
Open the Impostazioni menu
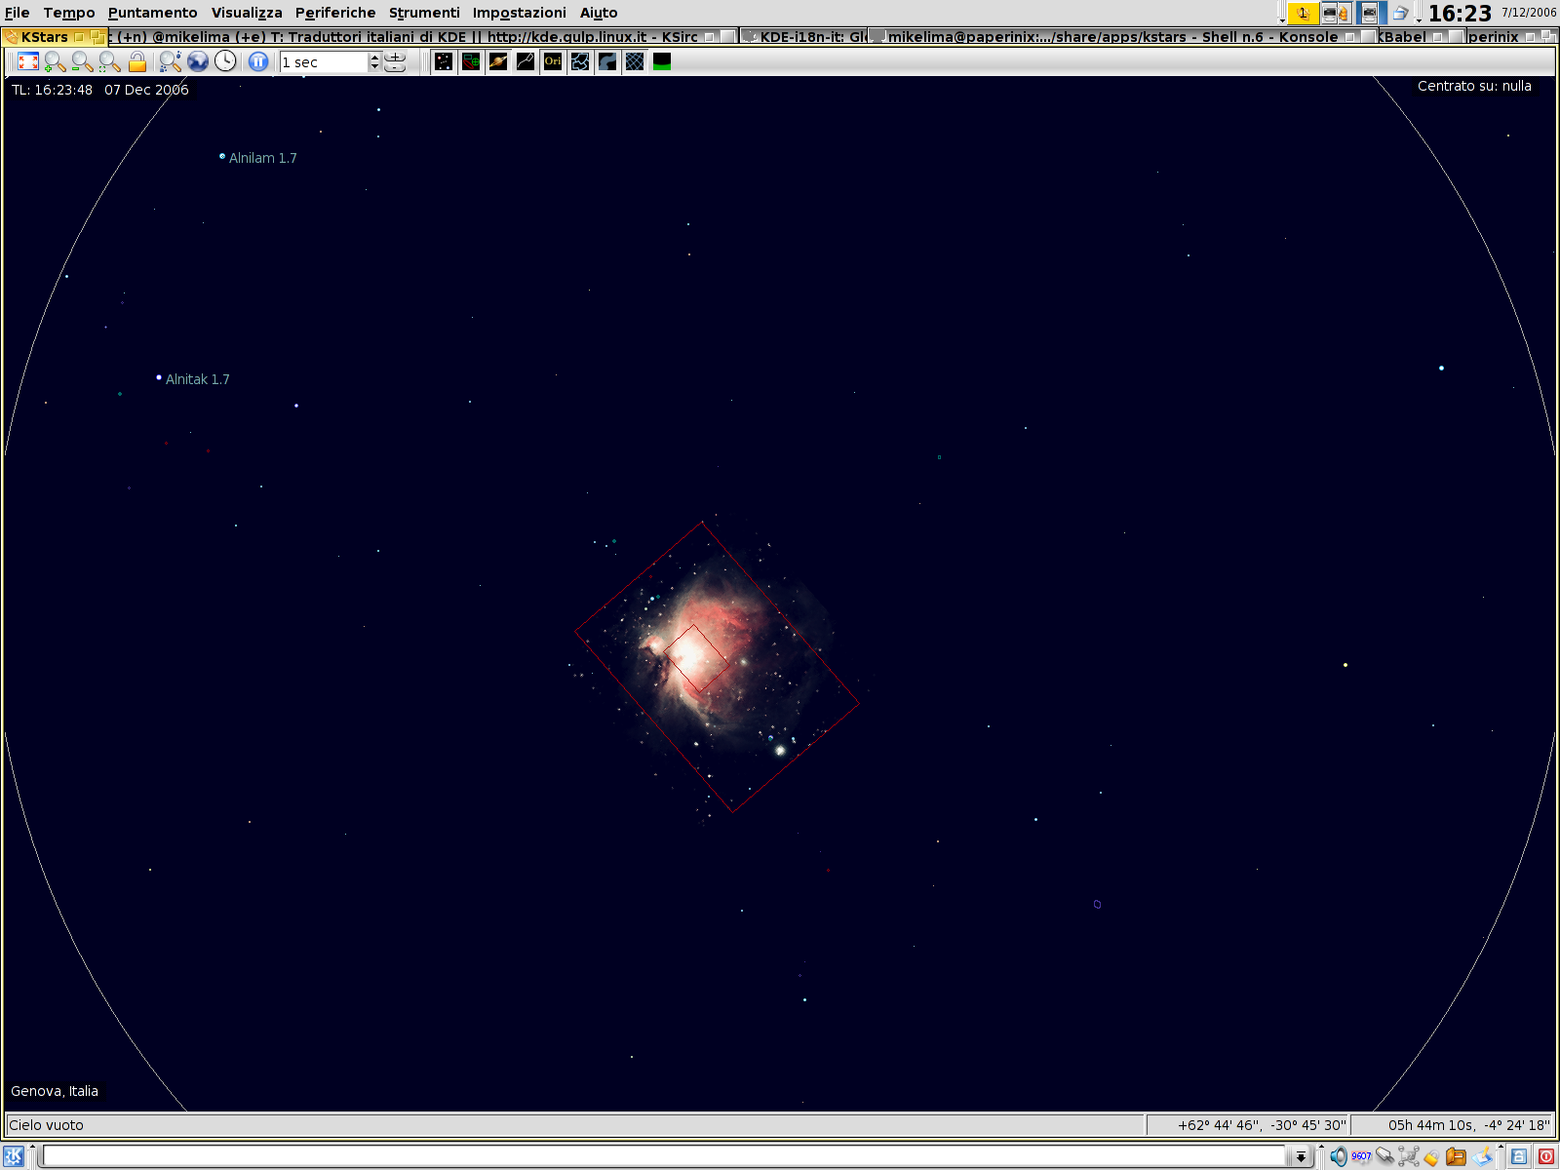(519, 13)
